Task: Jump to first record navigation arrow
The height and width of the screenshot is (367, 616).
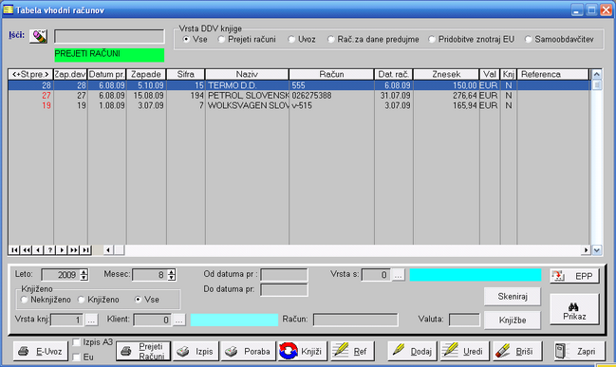Action: point(14,250)
